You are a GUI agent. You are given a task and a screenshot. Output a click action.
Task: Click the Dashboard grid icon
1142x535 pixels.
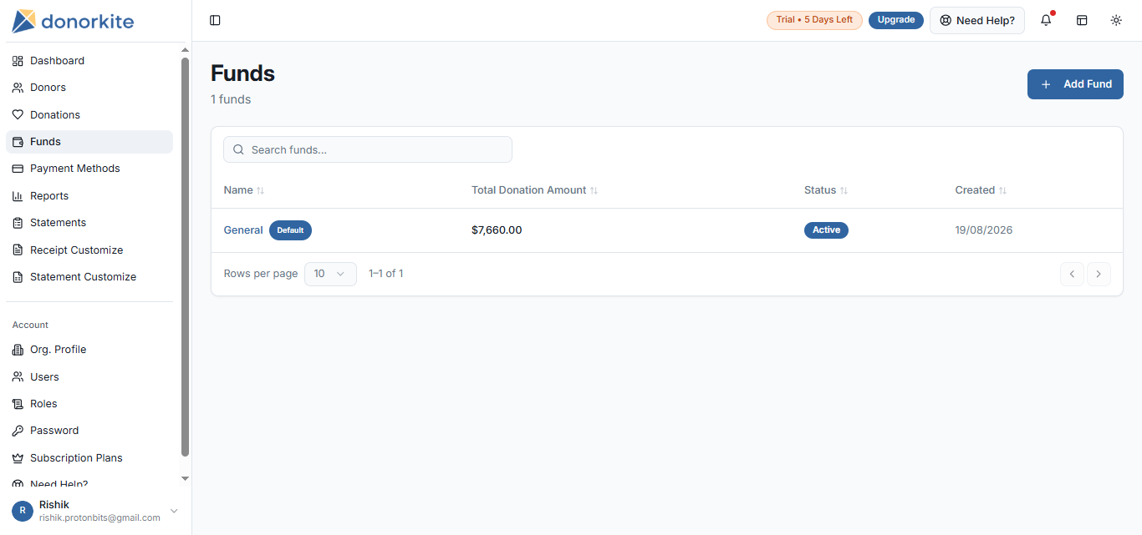tap(18, 61)
